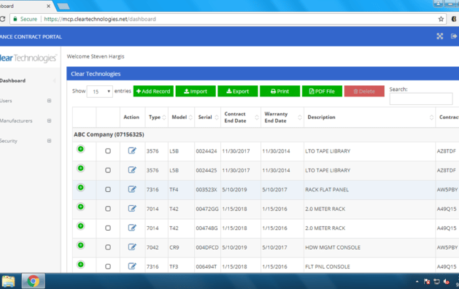The height and width of the screenshot is (289, 459).
Task: Sort by Contract End Date
Action: pos(241,117)
